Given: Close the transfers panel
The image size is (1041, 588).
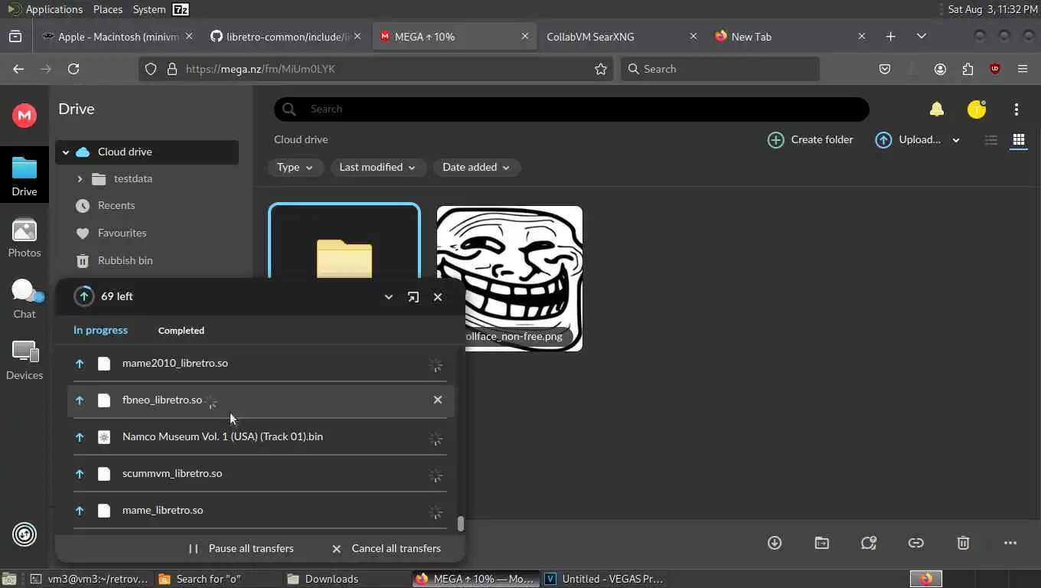Looking at the screenshot, I should tap(438, 297).
